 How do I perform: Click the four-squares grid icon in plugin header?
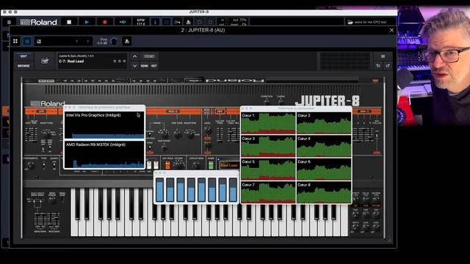(x=15, y=41)
